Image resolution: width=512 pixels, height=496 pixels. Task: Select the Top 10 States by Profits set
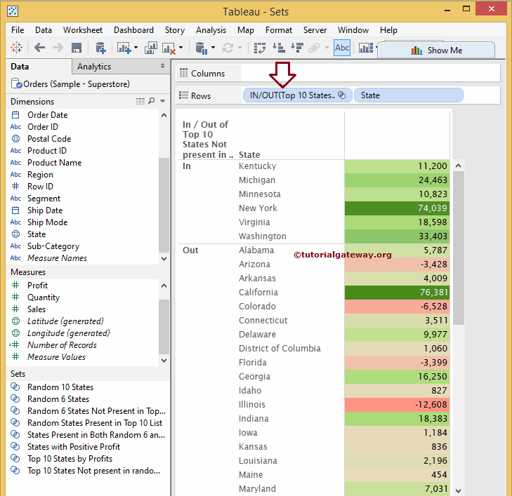pyautogui.click(x=70, y=459)
